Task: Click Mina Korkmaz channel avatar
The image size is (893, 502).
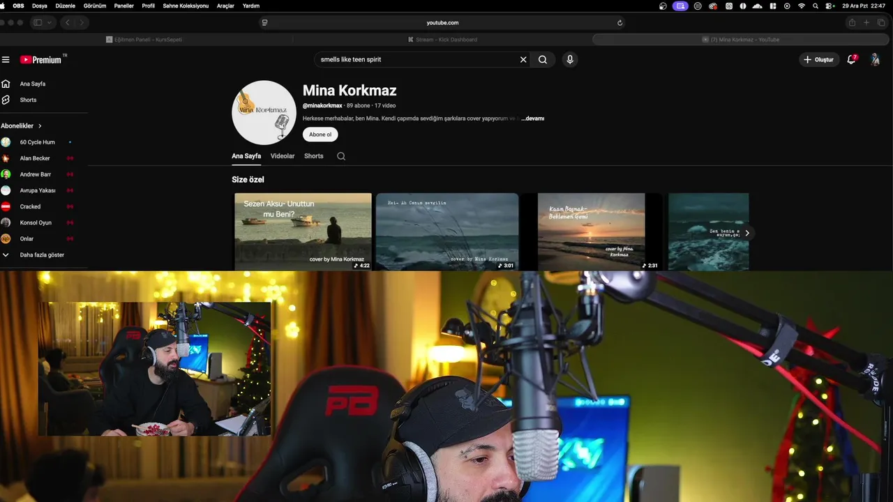Action: pos(264,112)
